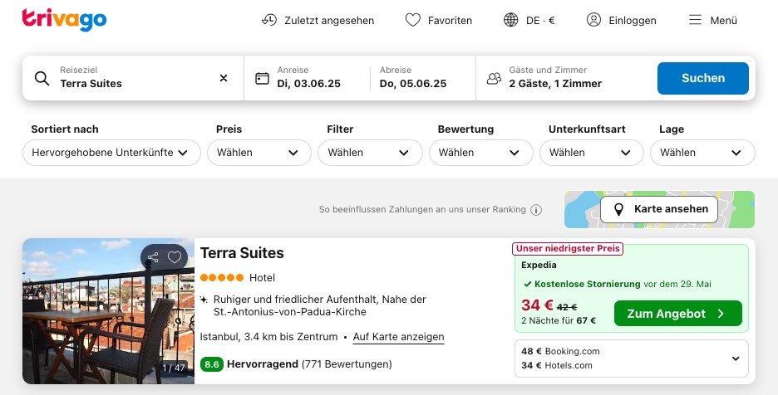This screenshot has width=778, height=395.
Task: Open Anreise date Di, 03.06.25
Action: [x=308, y=78]
